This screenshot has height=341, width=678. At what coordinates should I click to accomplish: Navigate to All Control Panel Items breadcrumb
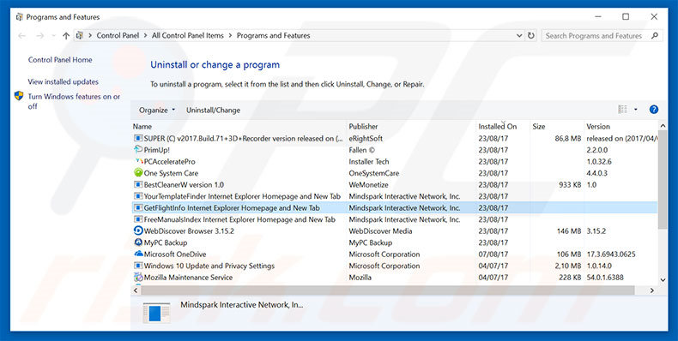tap(188, 36)
